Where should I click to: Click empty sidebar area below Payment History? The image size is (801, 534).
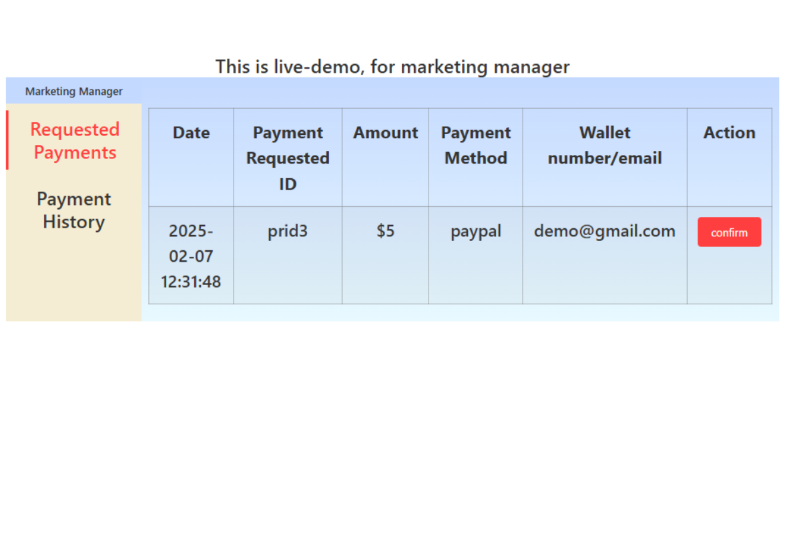[x=74, y=280]
